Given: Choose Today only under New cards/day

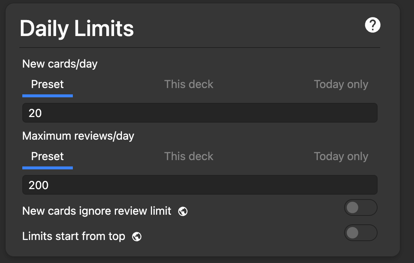Looking at the screenshot, I should coord(341,84).
